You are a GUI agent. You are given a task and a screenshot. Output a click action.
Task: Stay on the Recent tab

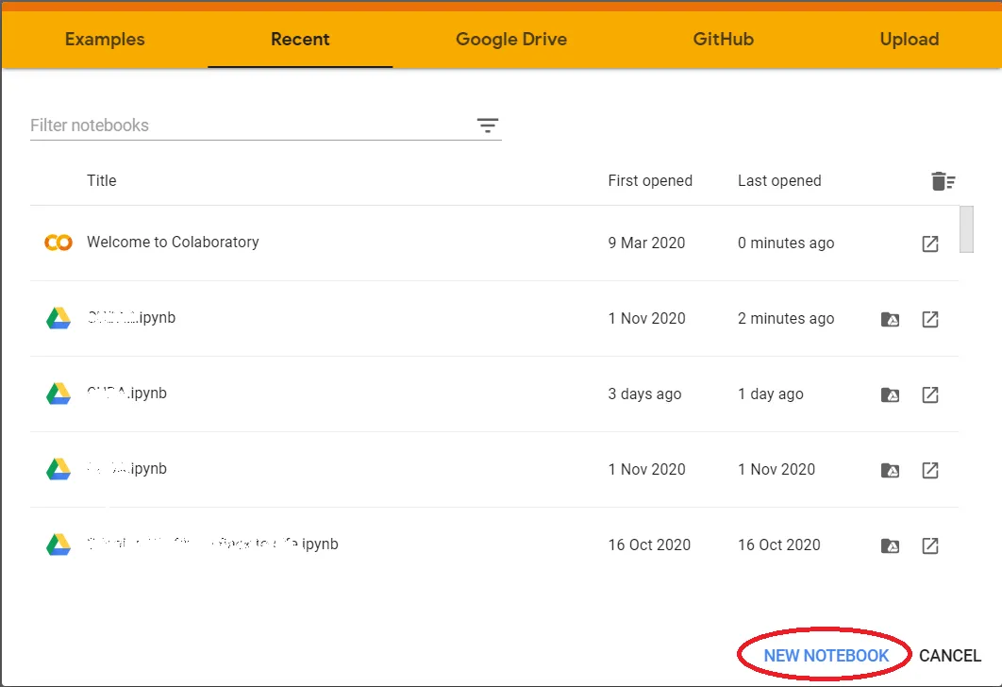pos(300,39)
